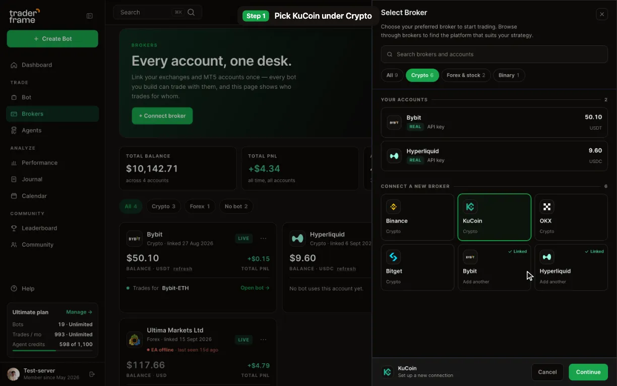Click the $10,142.71 total balance value

tap(152, 169)
